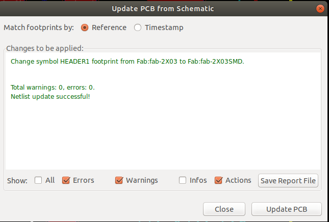329x222 pixels.
Task: Click the Close button
Action: pyautogui.click(x=224, y=209)
